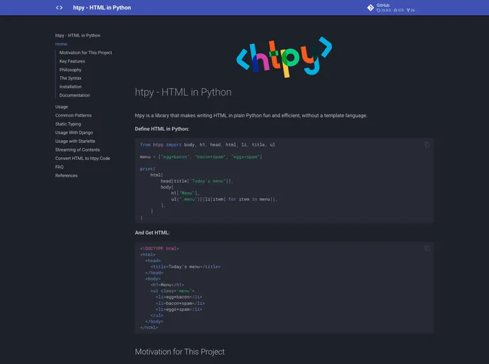Click the intro sentence 'htpy is a library...'
Image resolution: width=489 pixels, height=364 pixels.
click(251, 115)
